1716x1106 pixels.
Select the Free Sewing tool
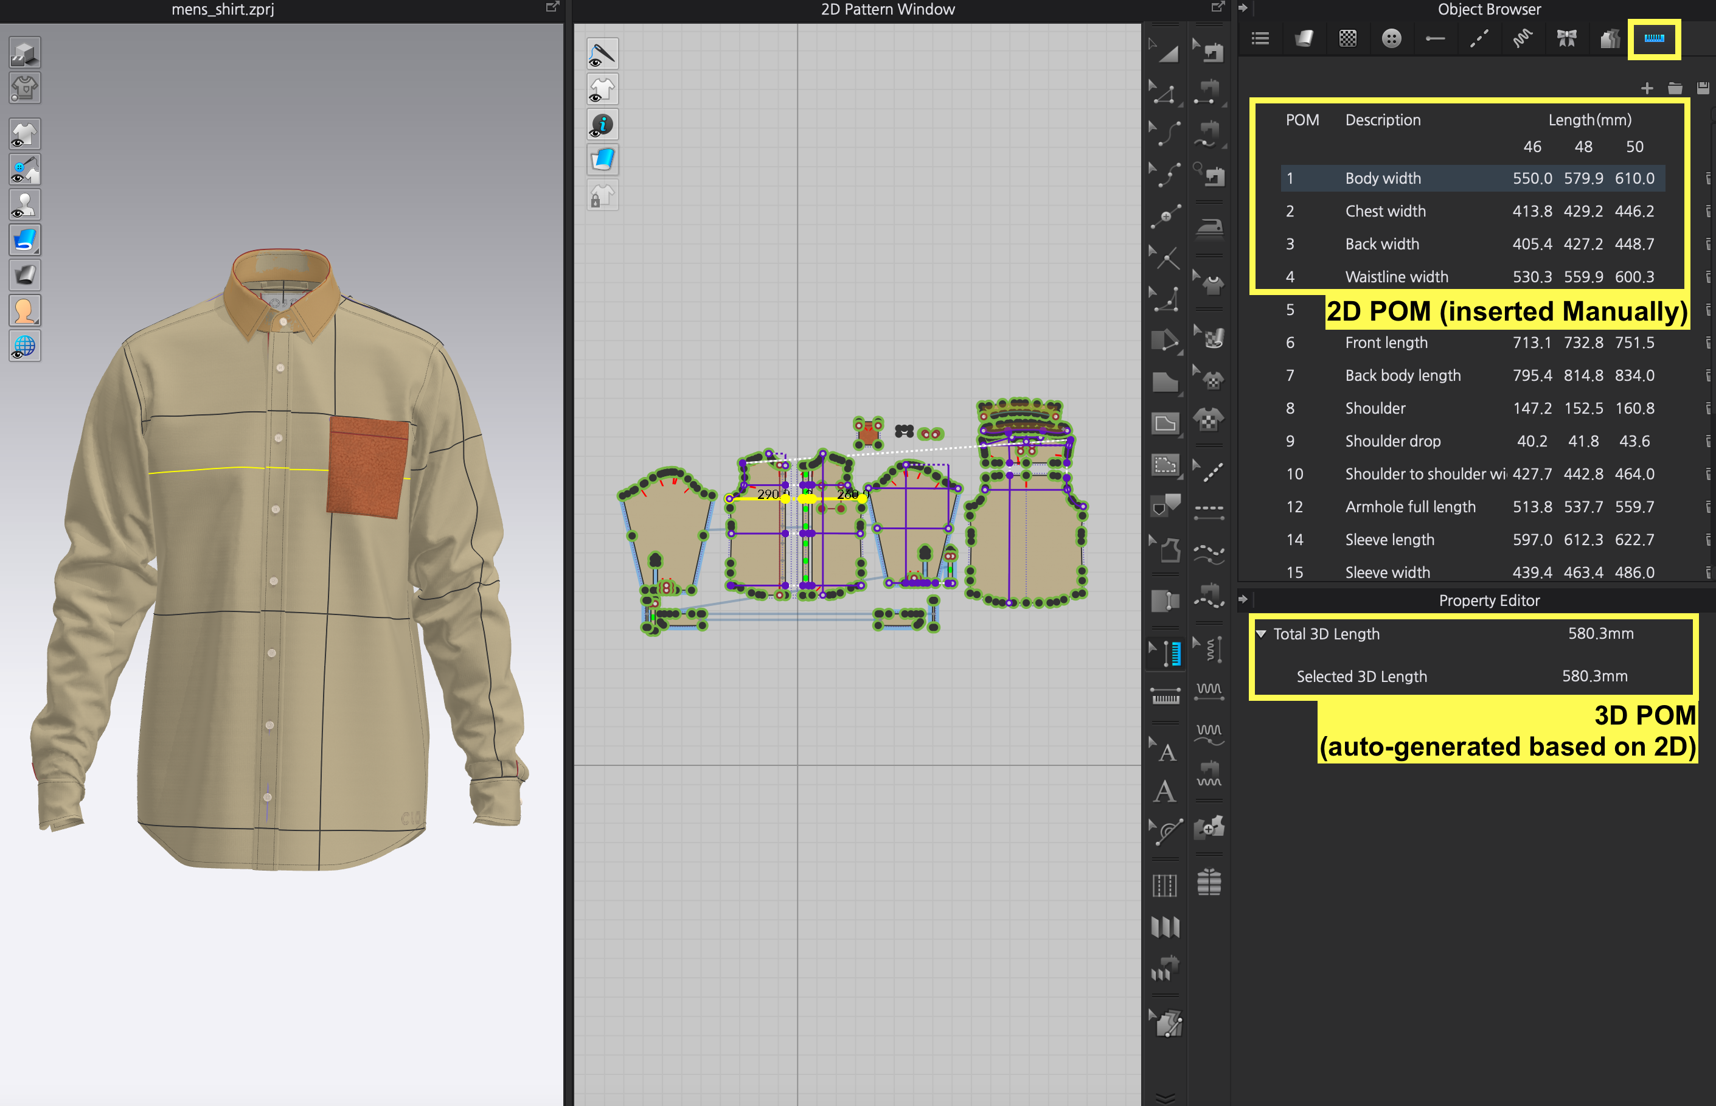pos(1210,134)
